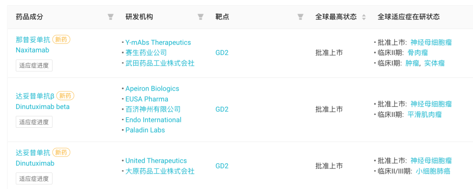Open filter icon for 研发机构 column

(x=201, y=17)
